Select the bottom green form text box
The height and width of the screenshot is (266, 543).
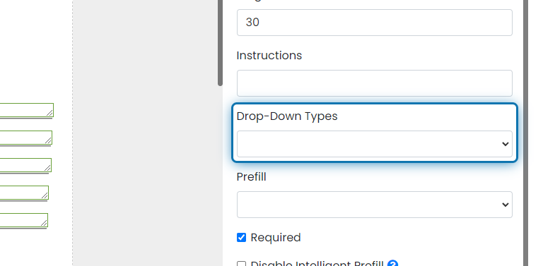pyautogui.click(x=23, y=220)
